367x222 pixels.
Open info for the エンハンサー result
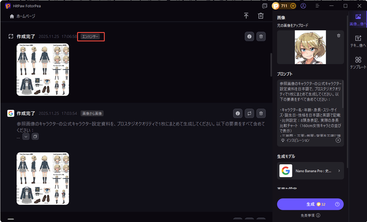click(x=249, y=37)
